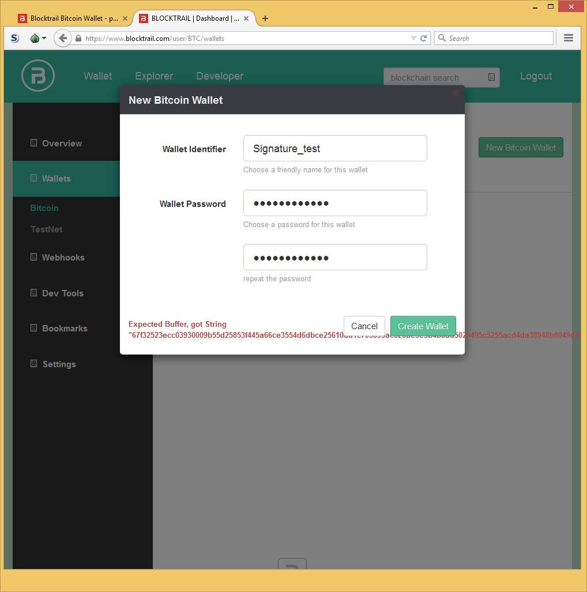This screenshot has height=592, width=587.
Task: Select the BLOCKTRAIL Dashboard tab
Action: click(x=193, y=18)
